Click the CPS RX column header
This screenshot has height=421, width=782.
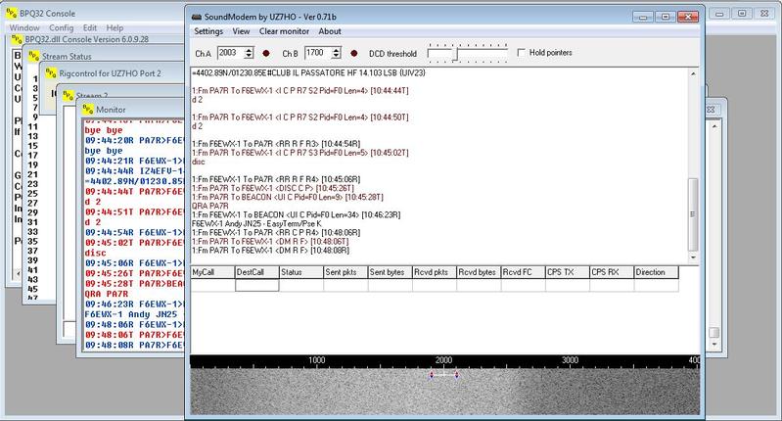click(x=612, y=272)
